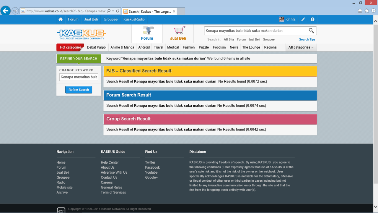Click the Group Search Result header
This screenshot has height=213, width=378.
coord(210,119)
